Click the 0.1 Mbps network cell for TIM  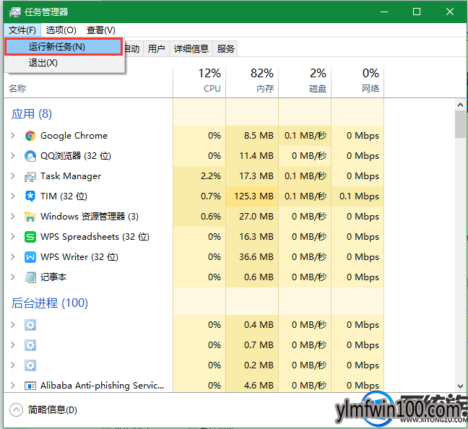pyautogui.click(x=357, y=196)
